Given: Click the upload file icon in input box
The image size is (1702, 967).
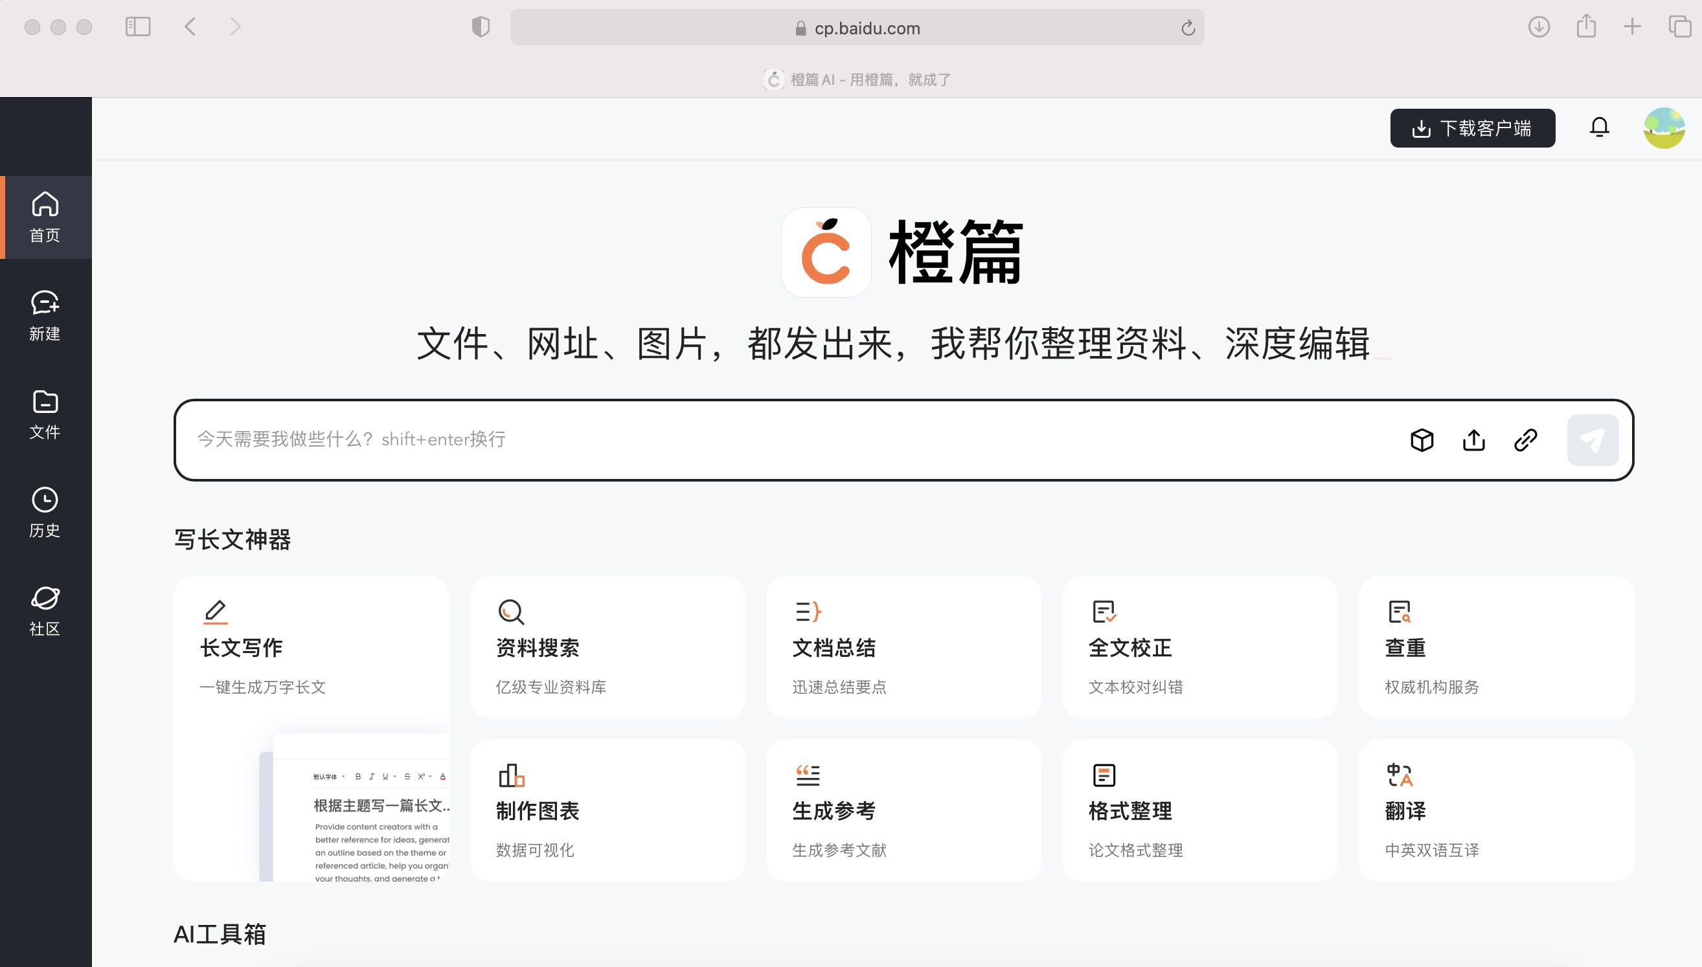Looking at the screenshot, I should [1473, 439].
